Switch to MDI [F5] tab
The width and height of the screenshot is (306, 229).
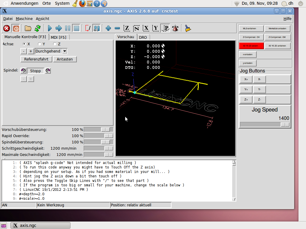59,37
